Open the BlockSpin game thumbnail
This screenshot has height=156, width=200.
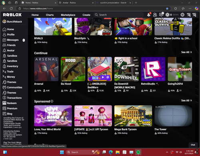(93, 27)
